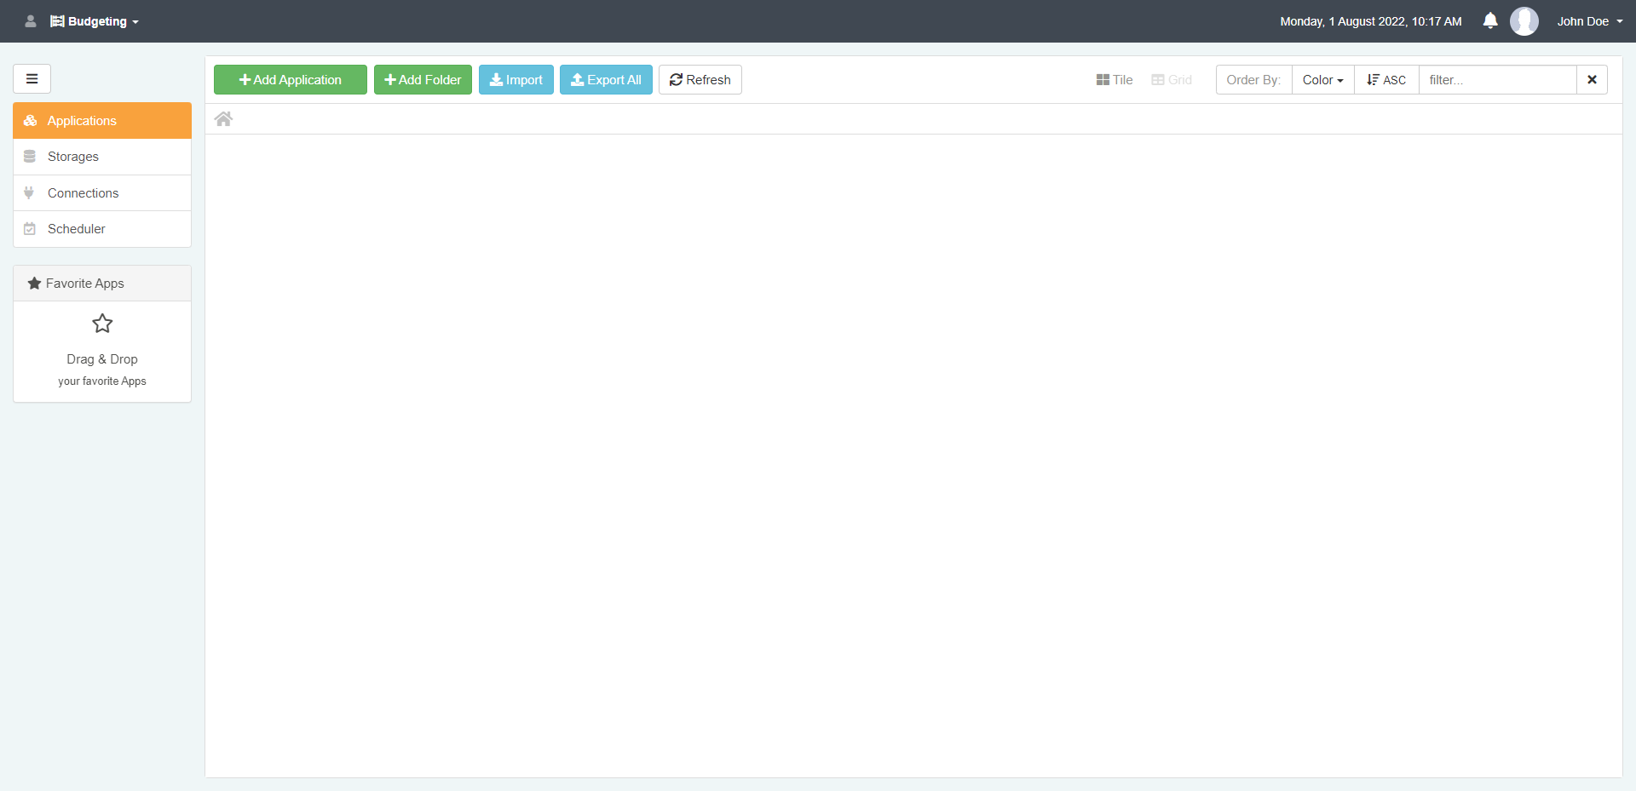Open the notifications bell

click(1489, 21)
